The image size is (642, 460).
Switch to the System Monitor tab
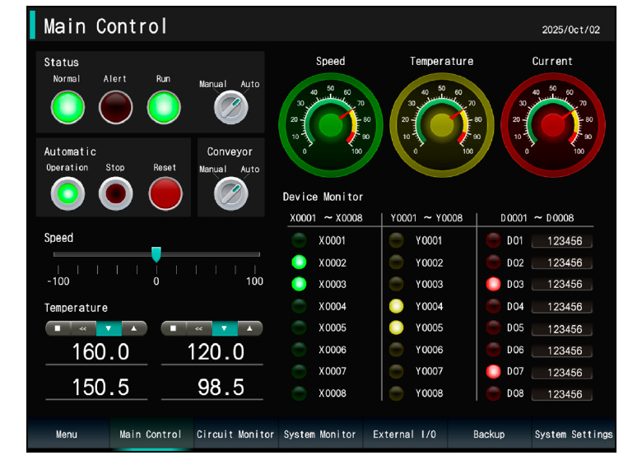319,434
